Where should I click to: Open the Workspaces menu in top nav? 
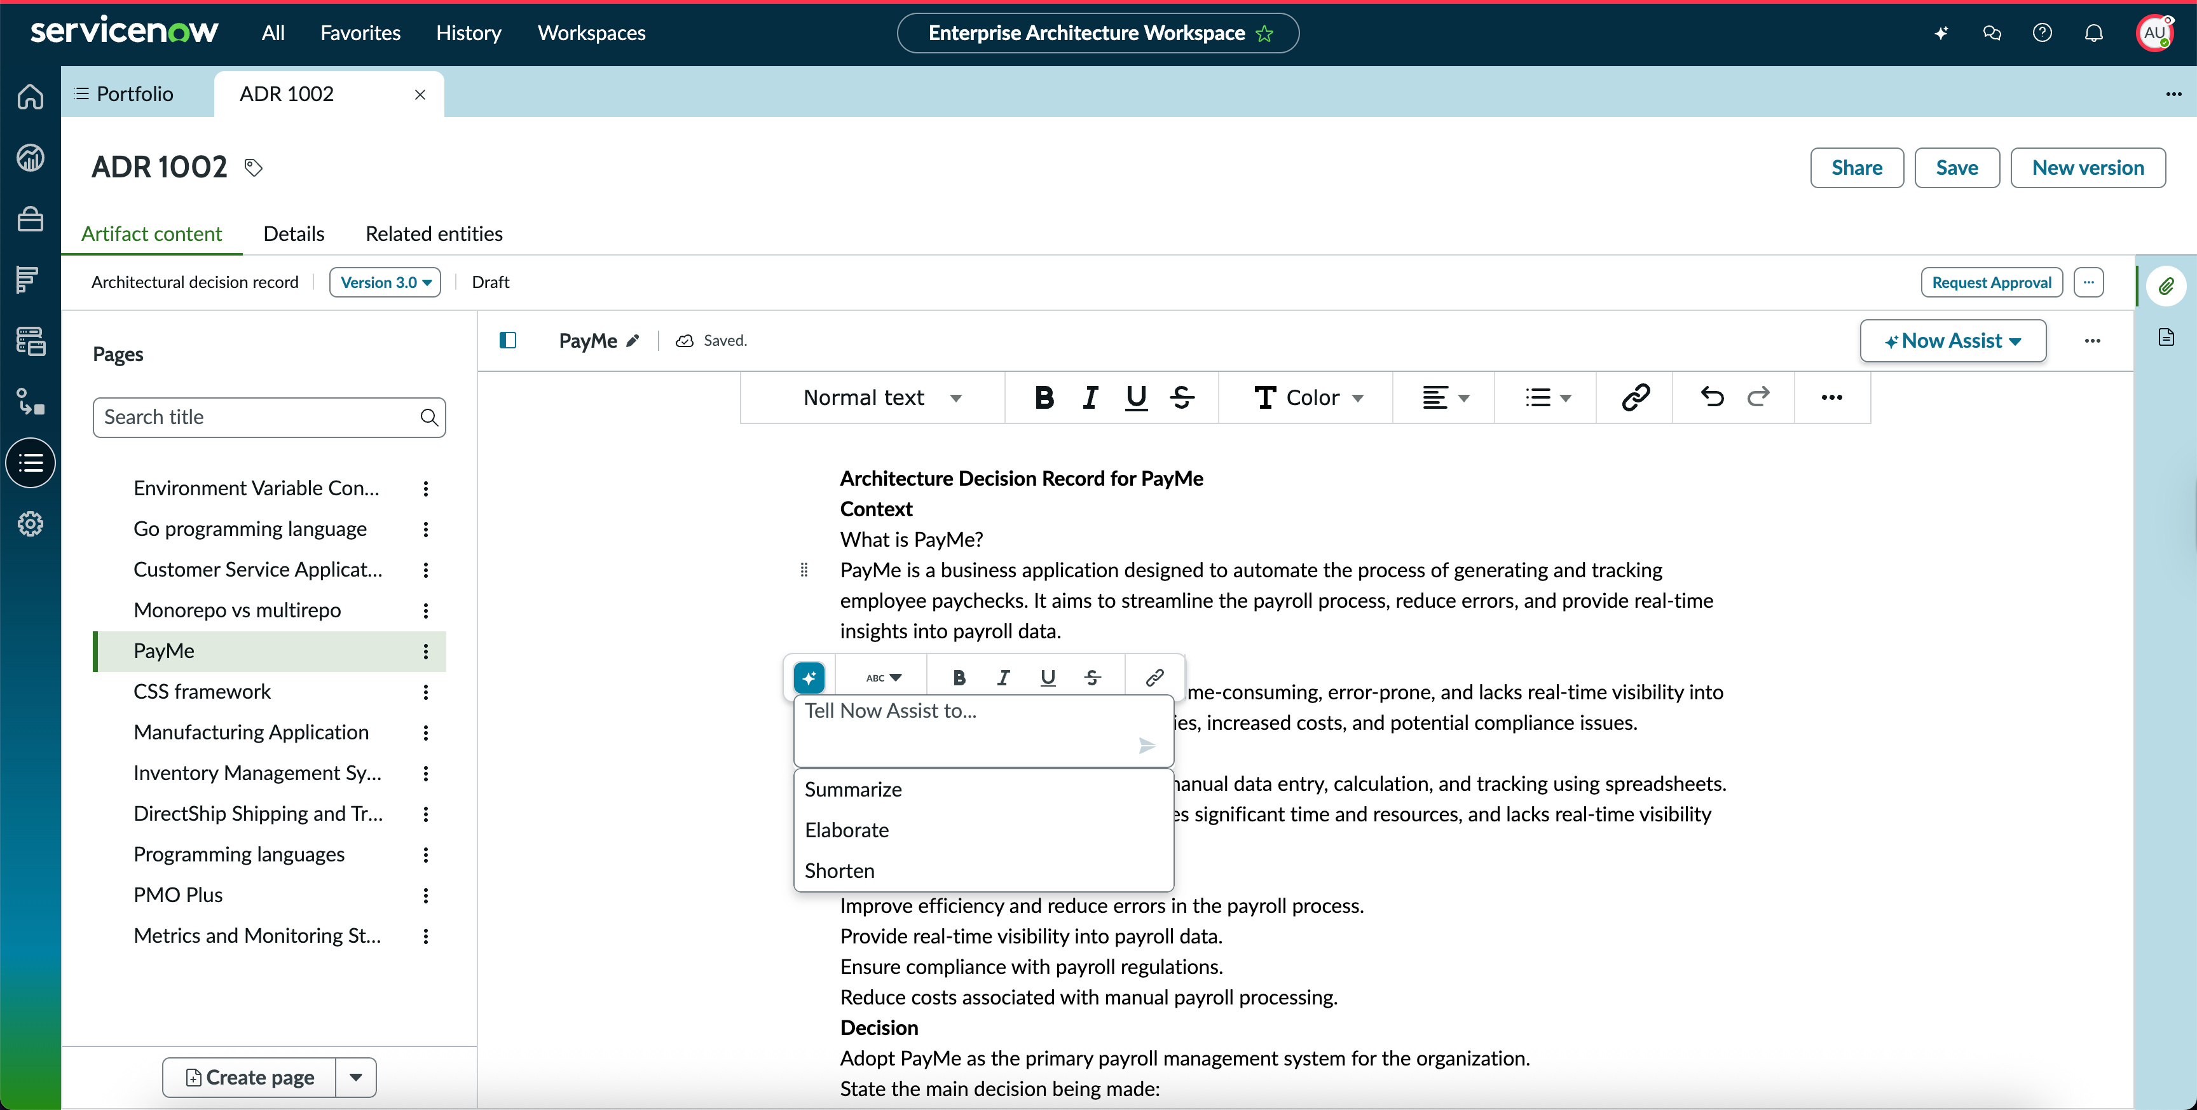click(592, 33)
